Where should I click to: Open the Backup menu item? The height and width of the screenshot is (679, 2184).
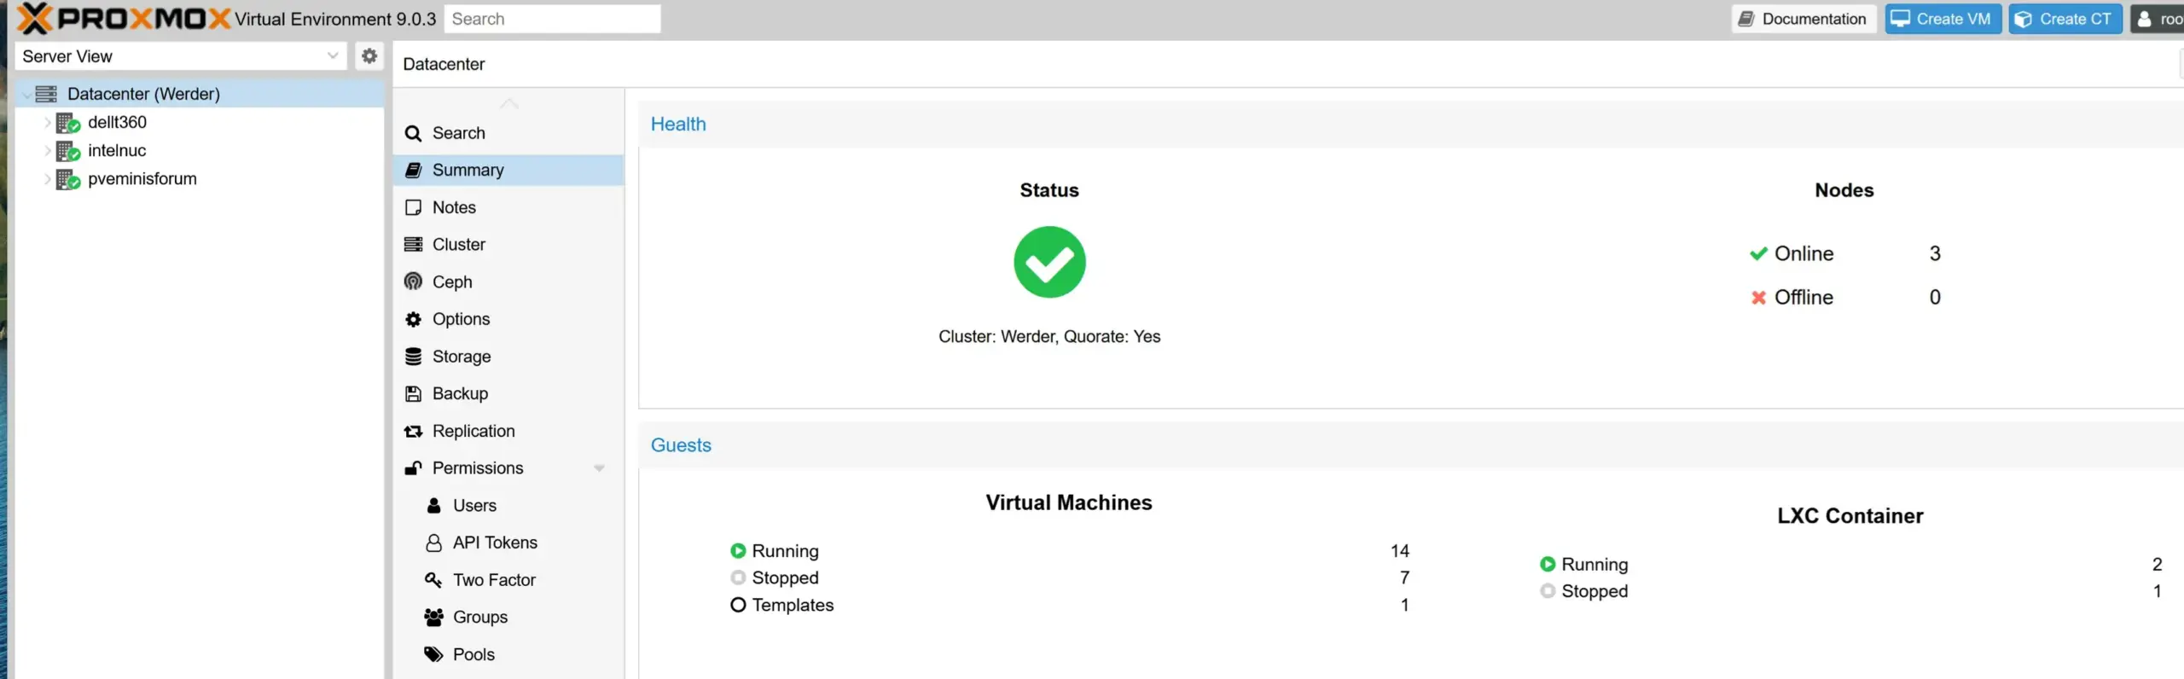pos(508,393)
